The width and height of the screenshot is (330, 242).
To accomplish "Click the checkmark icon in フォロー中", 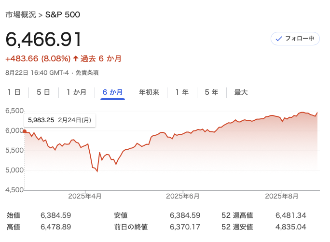I will tap(278, 39).
